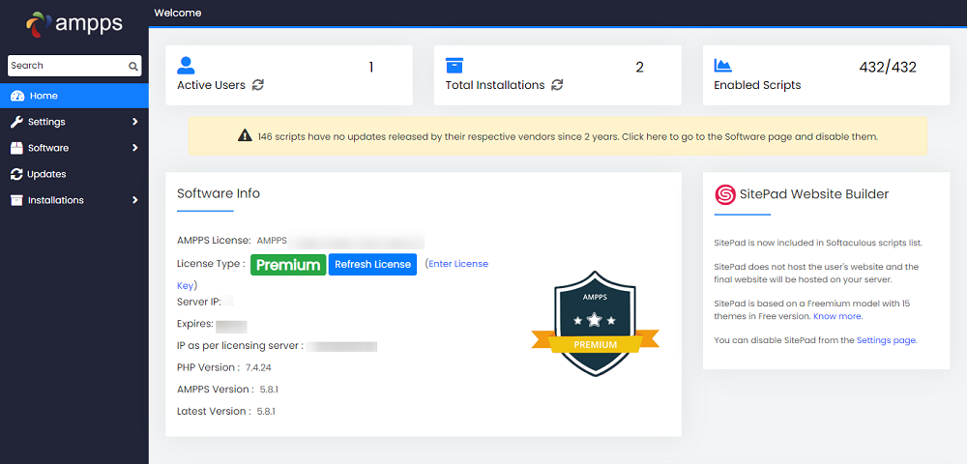Image resolution: width=967 pixels, height=464 pixels.
Task: Follow the SitePad Know more link
Action: pyautogui.click(x=837, y=316)
